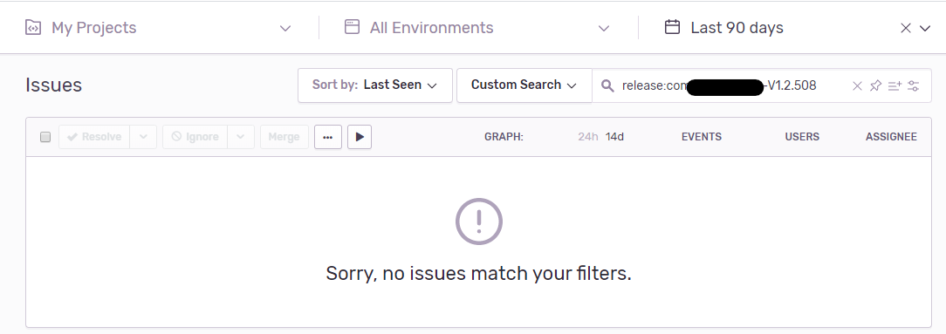The image size is (946, 334).
Task: Click the add-to-saved-searches list icon
Action: click(x=895, y=85)
